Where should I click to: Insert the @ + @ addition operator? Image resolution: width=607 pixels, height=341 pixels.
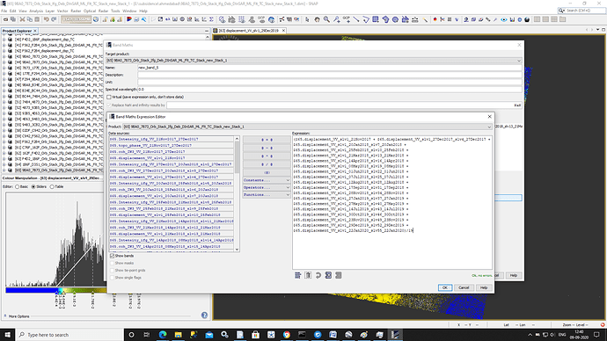pyautogui.click(x=267, y=140)
